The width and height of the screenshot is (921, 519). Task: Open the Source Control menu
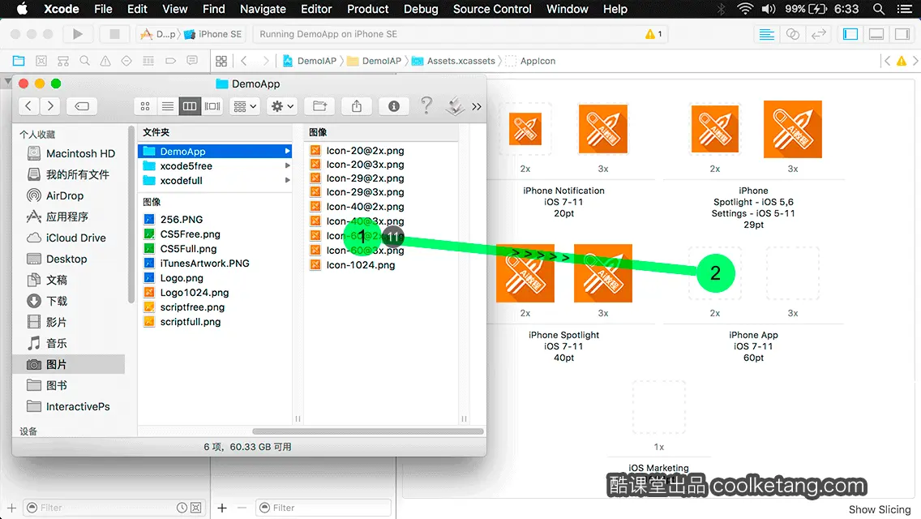(492, 9)
